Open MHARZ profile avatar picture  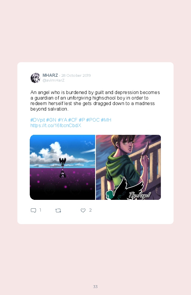35,78
